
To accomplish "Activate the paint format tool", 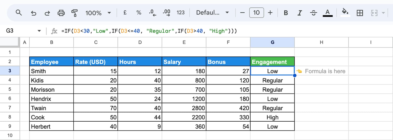I will click(x=75, y=13).
